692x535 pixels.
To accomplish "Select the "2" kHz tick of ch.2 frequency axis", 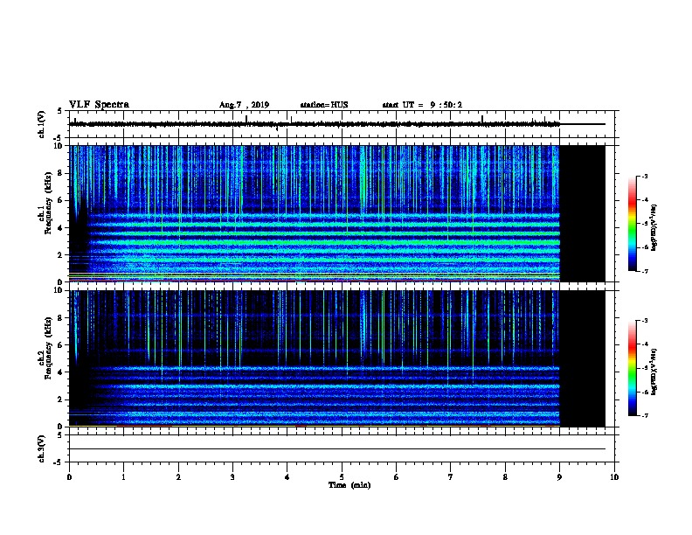I will coord(61,400).
